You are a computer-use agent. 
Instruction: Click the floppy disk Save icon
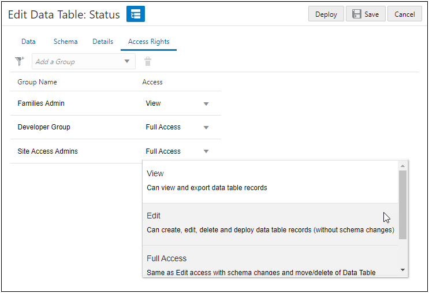(357, 14)
